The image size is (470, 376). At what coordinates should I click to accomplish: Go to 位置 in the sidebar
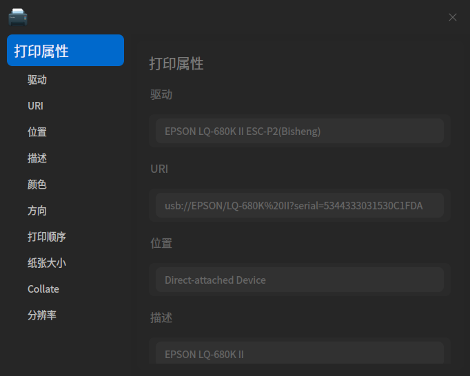point(37,132)
